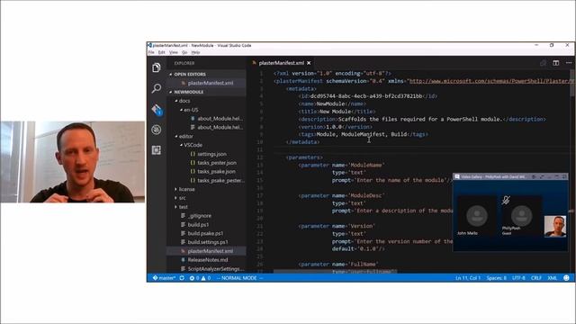
Task: Open the Debug view icon
Action: pos(157,130)
